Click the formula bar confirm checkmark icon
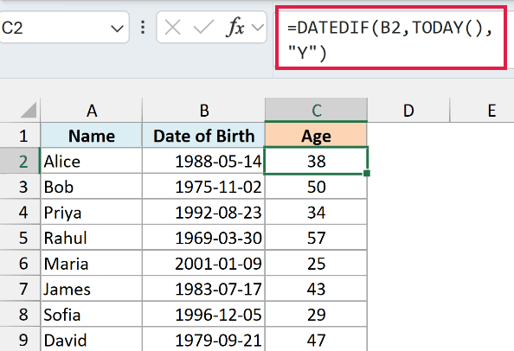Image resolution: width=514 pixels, height=351 pixels. [203, 27]
